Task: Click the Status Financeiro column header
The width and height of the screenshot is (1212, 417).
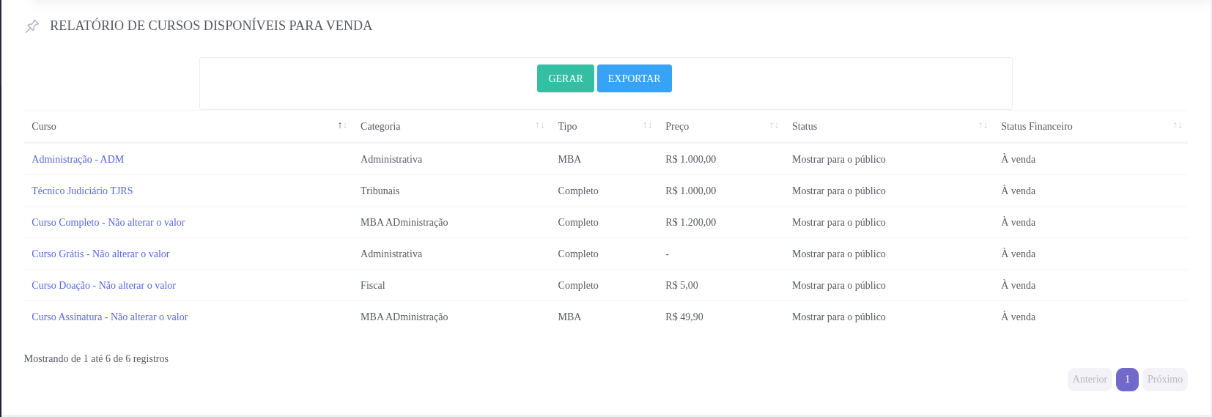Action: (1036, 126)
